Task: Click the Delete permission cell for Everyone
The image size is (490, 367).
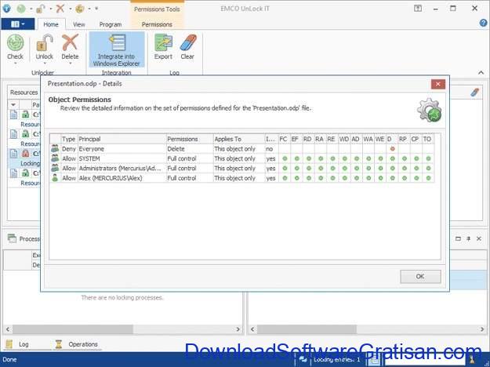Action: (190, 149)
